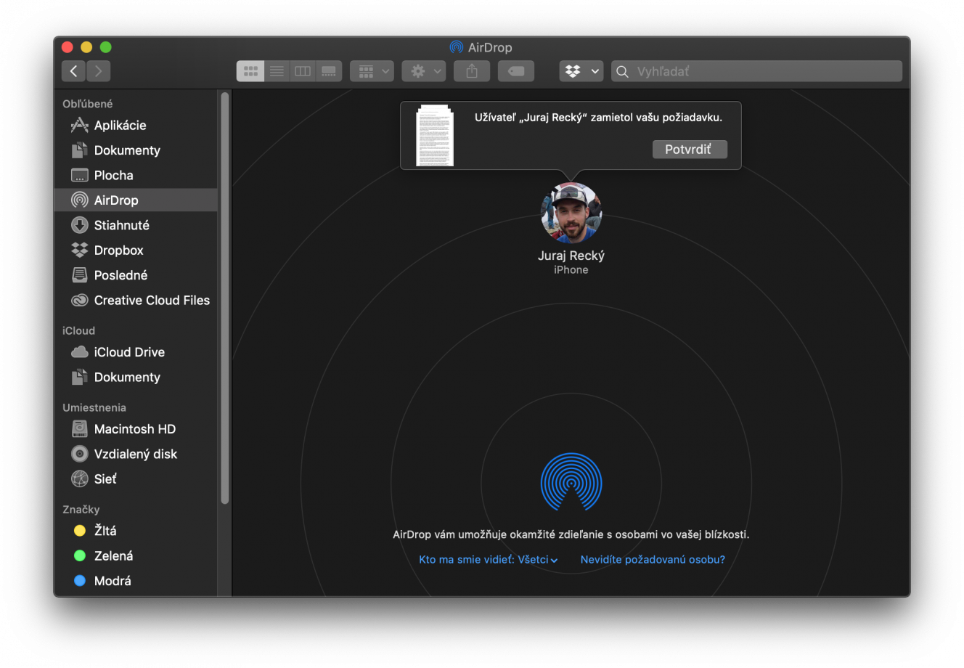964x668 pixels.
Task: Click the document thumbnail in the notification
Action: 435,136
